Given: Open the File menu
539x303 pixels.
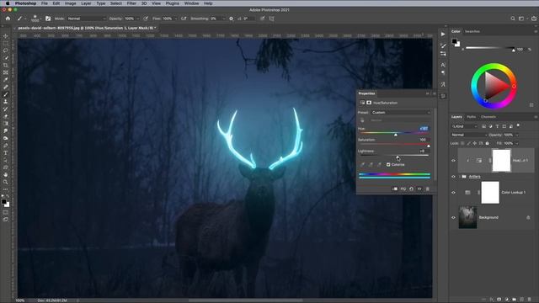Looking at the screenshot, I should (x=45, y=3).
